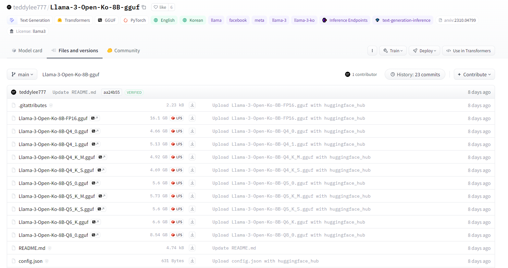Open the Contribute dropdown
508x268 pixels.
tap(474, 74)
